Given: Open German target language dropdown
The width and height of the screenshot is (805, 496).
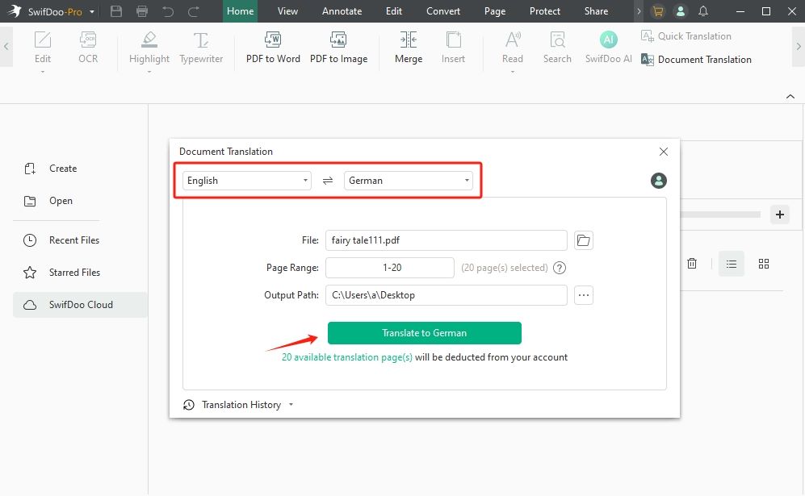Looking at the screenshot, I should (408, 181).
